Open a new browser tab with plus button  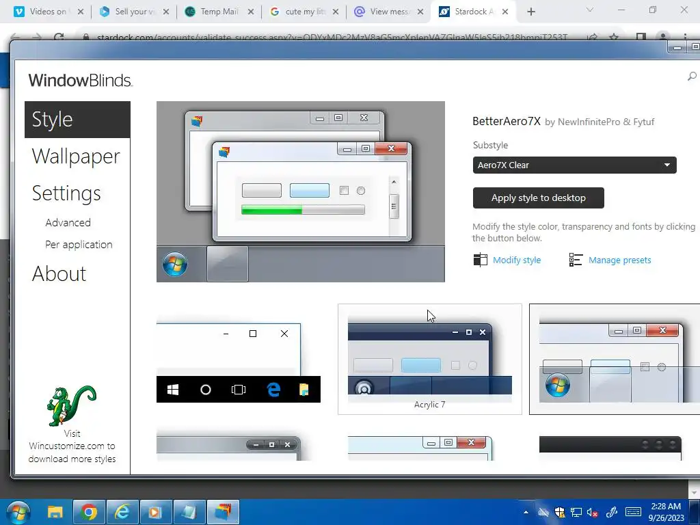(x=530, y=12)
